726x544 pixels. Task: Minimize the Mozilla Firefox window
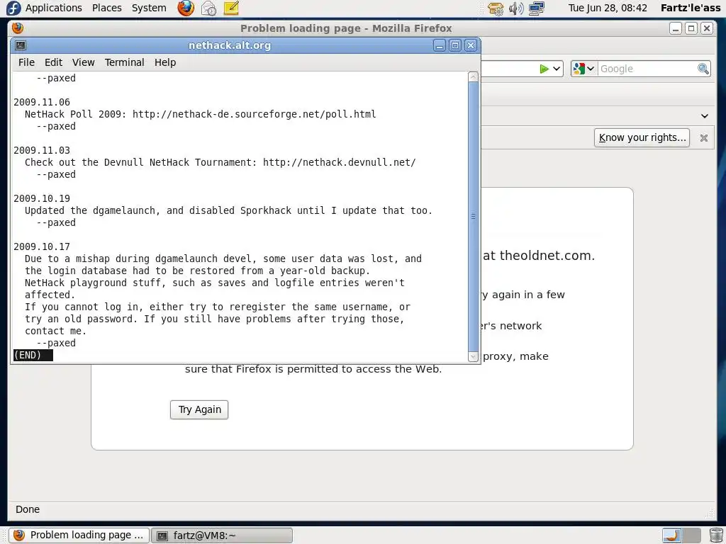pos(676,28)
